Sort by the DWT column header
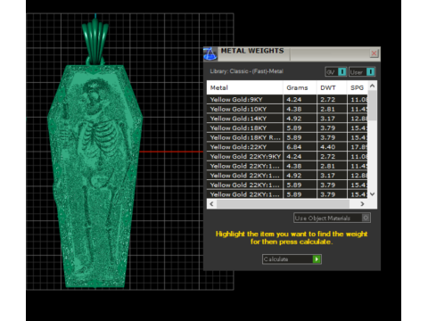Image resolution: width=428 pixels, height=321 pixels. tap(332, 87)
